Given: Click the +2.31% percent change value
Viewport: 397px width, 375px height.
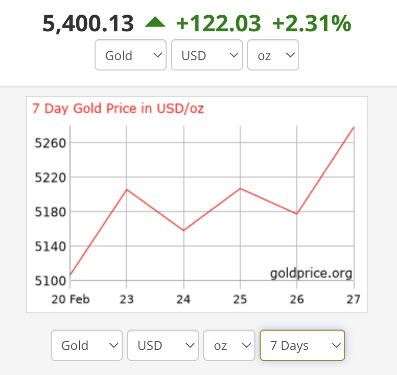Looking at the screenshot, I should pos(312,24).
